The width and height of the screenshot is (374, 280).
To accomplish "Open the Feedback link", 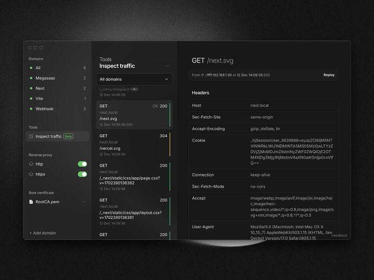I will [x=339, y=235].
